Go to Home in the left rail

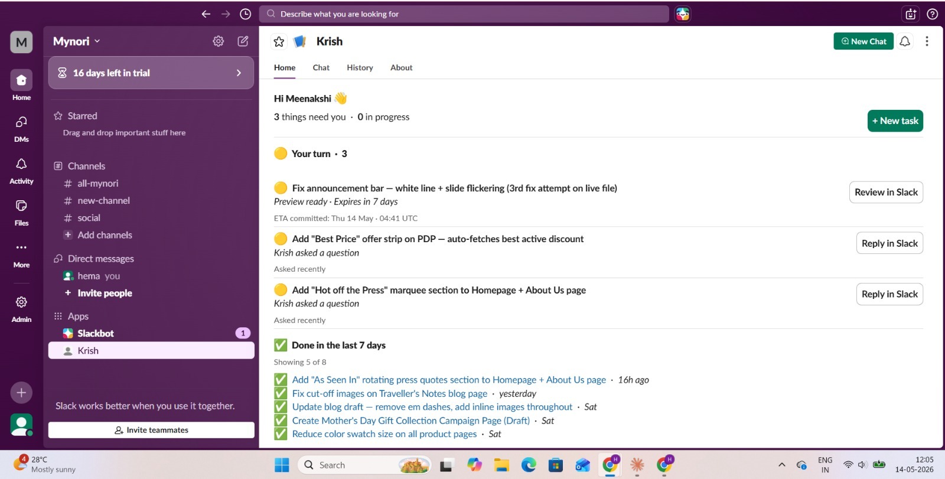pos(21,86)
